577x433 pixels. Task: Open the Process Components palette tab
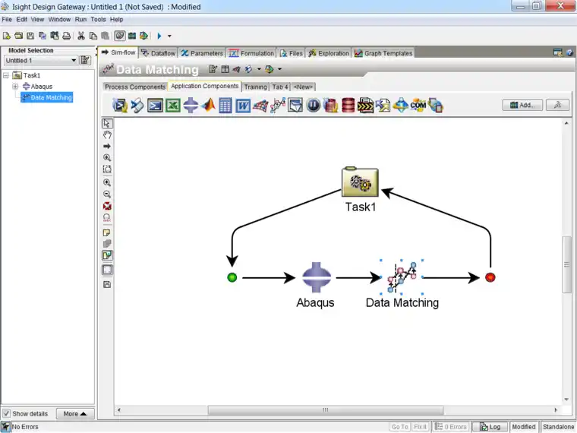135,87
